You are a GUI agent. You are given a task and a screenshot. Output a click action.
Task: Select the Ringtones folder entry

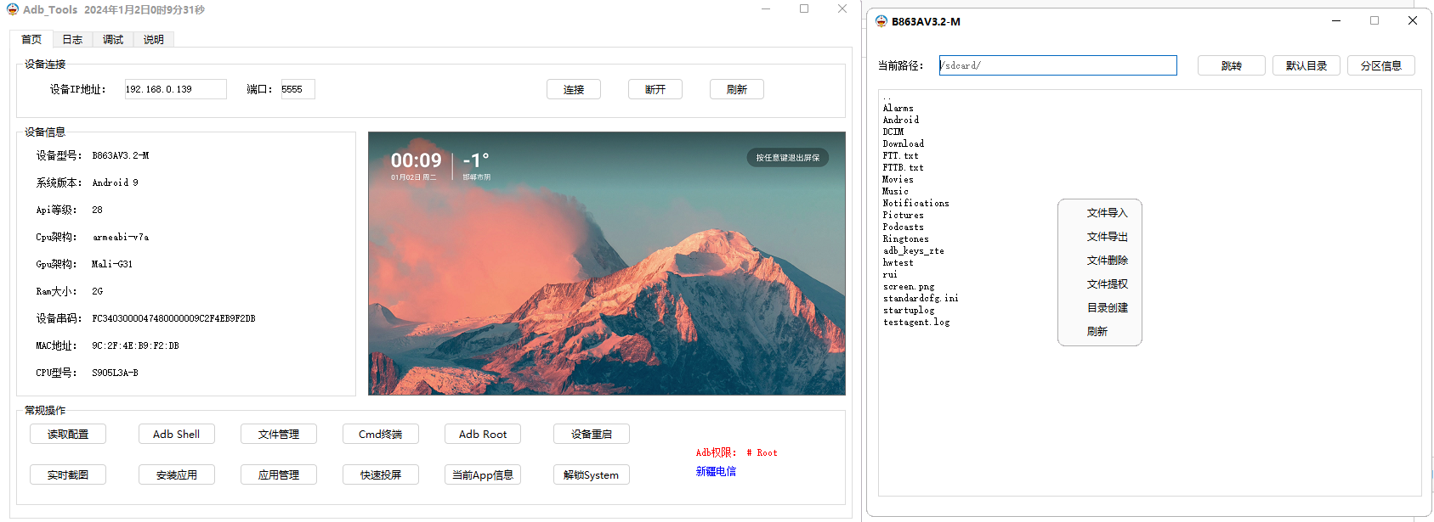tap(905, 239)
